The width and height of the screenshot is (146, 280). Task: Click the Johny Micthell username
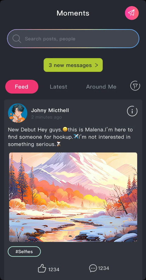tap(50, 110)
